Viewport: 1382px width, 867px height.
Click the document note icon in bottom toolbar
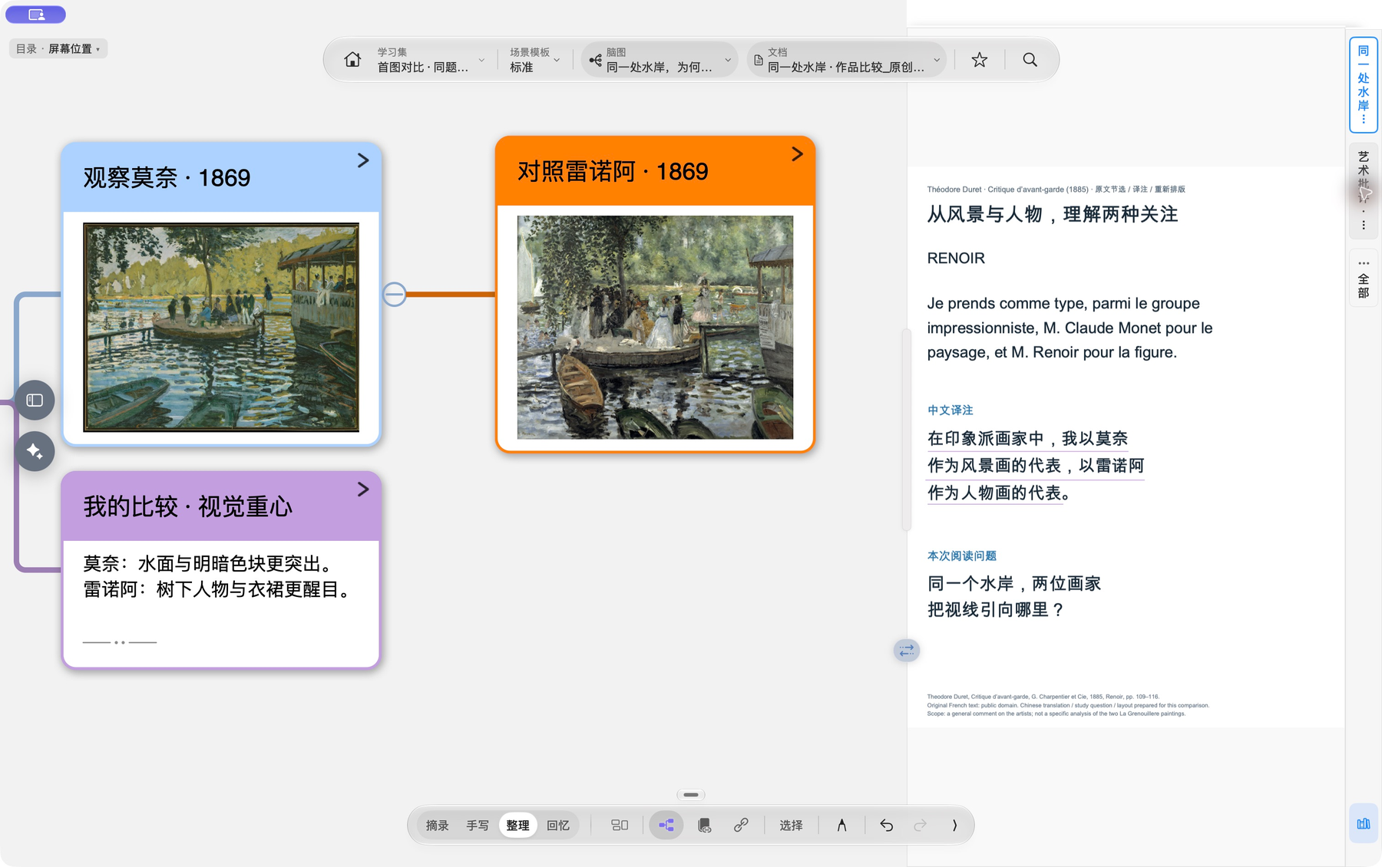[704, 826]
